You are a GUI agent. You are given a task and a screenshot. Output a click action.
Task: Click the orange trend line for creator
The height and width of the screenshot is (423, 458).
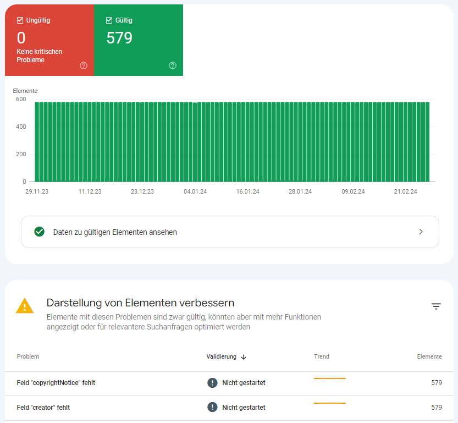329,403
